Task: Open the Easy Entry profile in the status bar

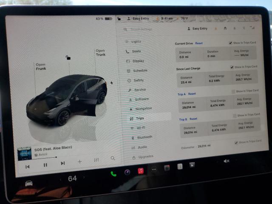Action: (x=138, y=18)
